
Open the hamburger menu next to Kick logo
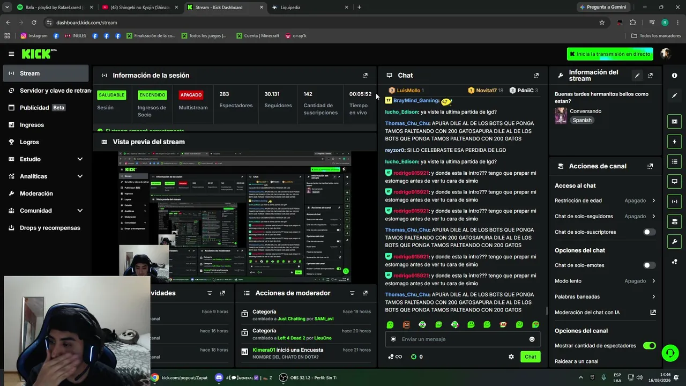pyautogui.click(x=11, y=54)
